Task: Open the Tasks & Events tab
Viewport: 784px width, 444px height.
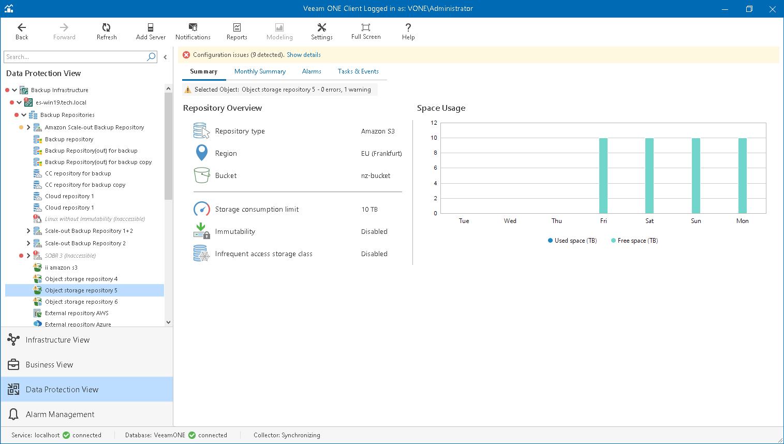Action: coord(358,71)
